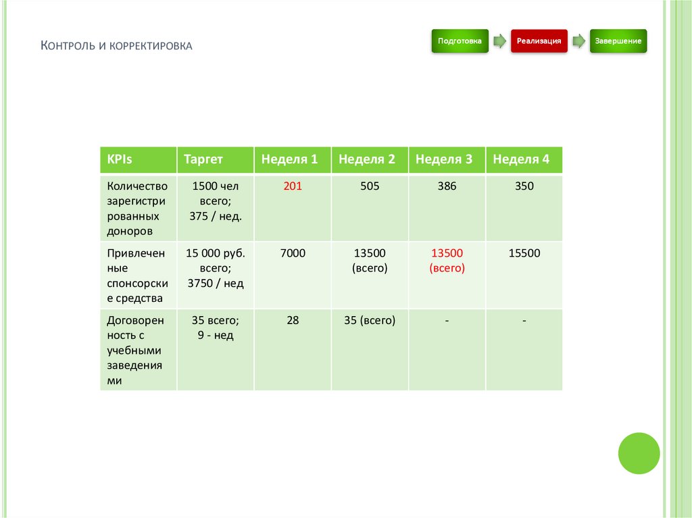
Task: Click the red value 201
Action: (x=293, y=186)
